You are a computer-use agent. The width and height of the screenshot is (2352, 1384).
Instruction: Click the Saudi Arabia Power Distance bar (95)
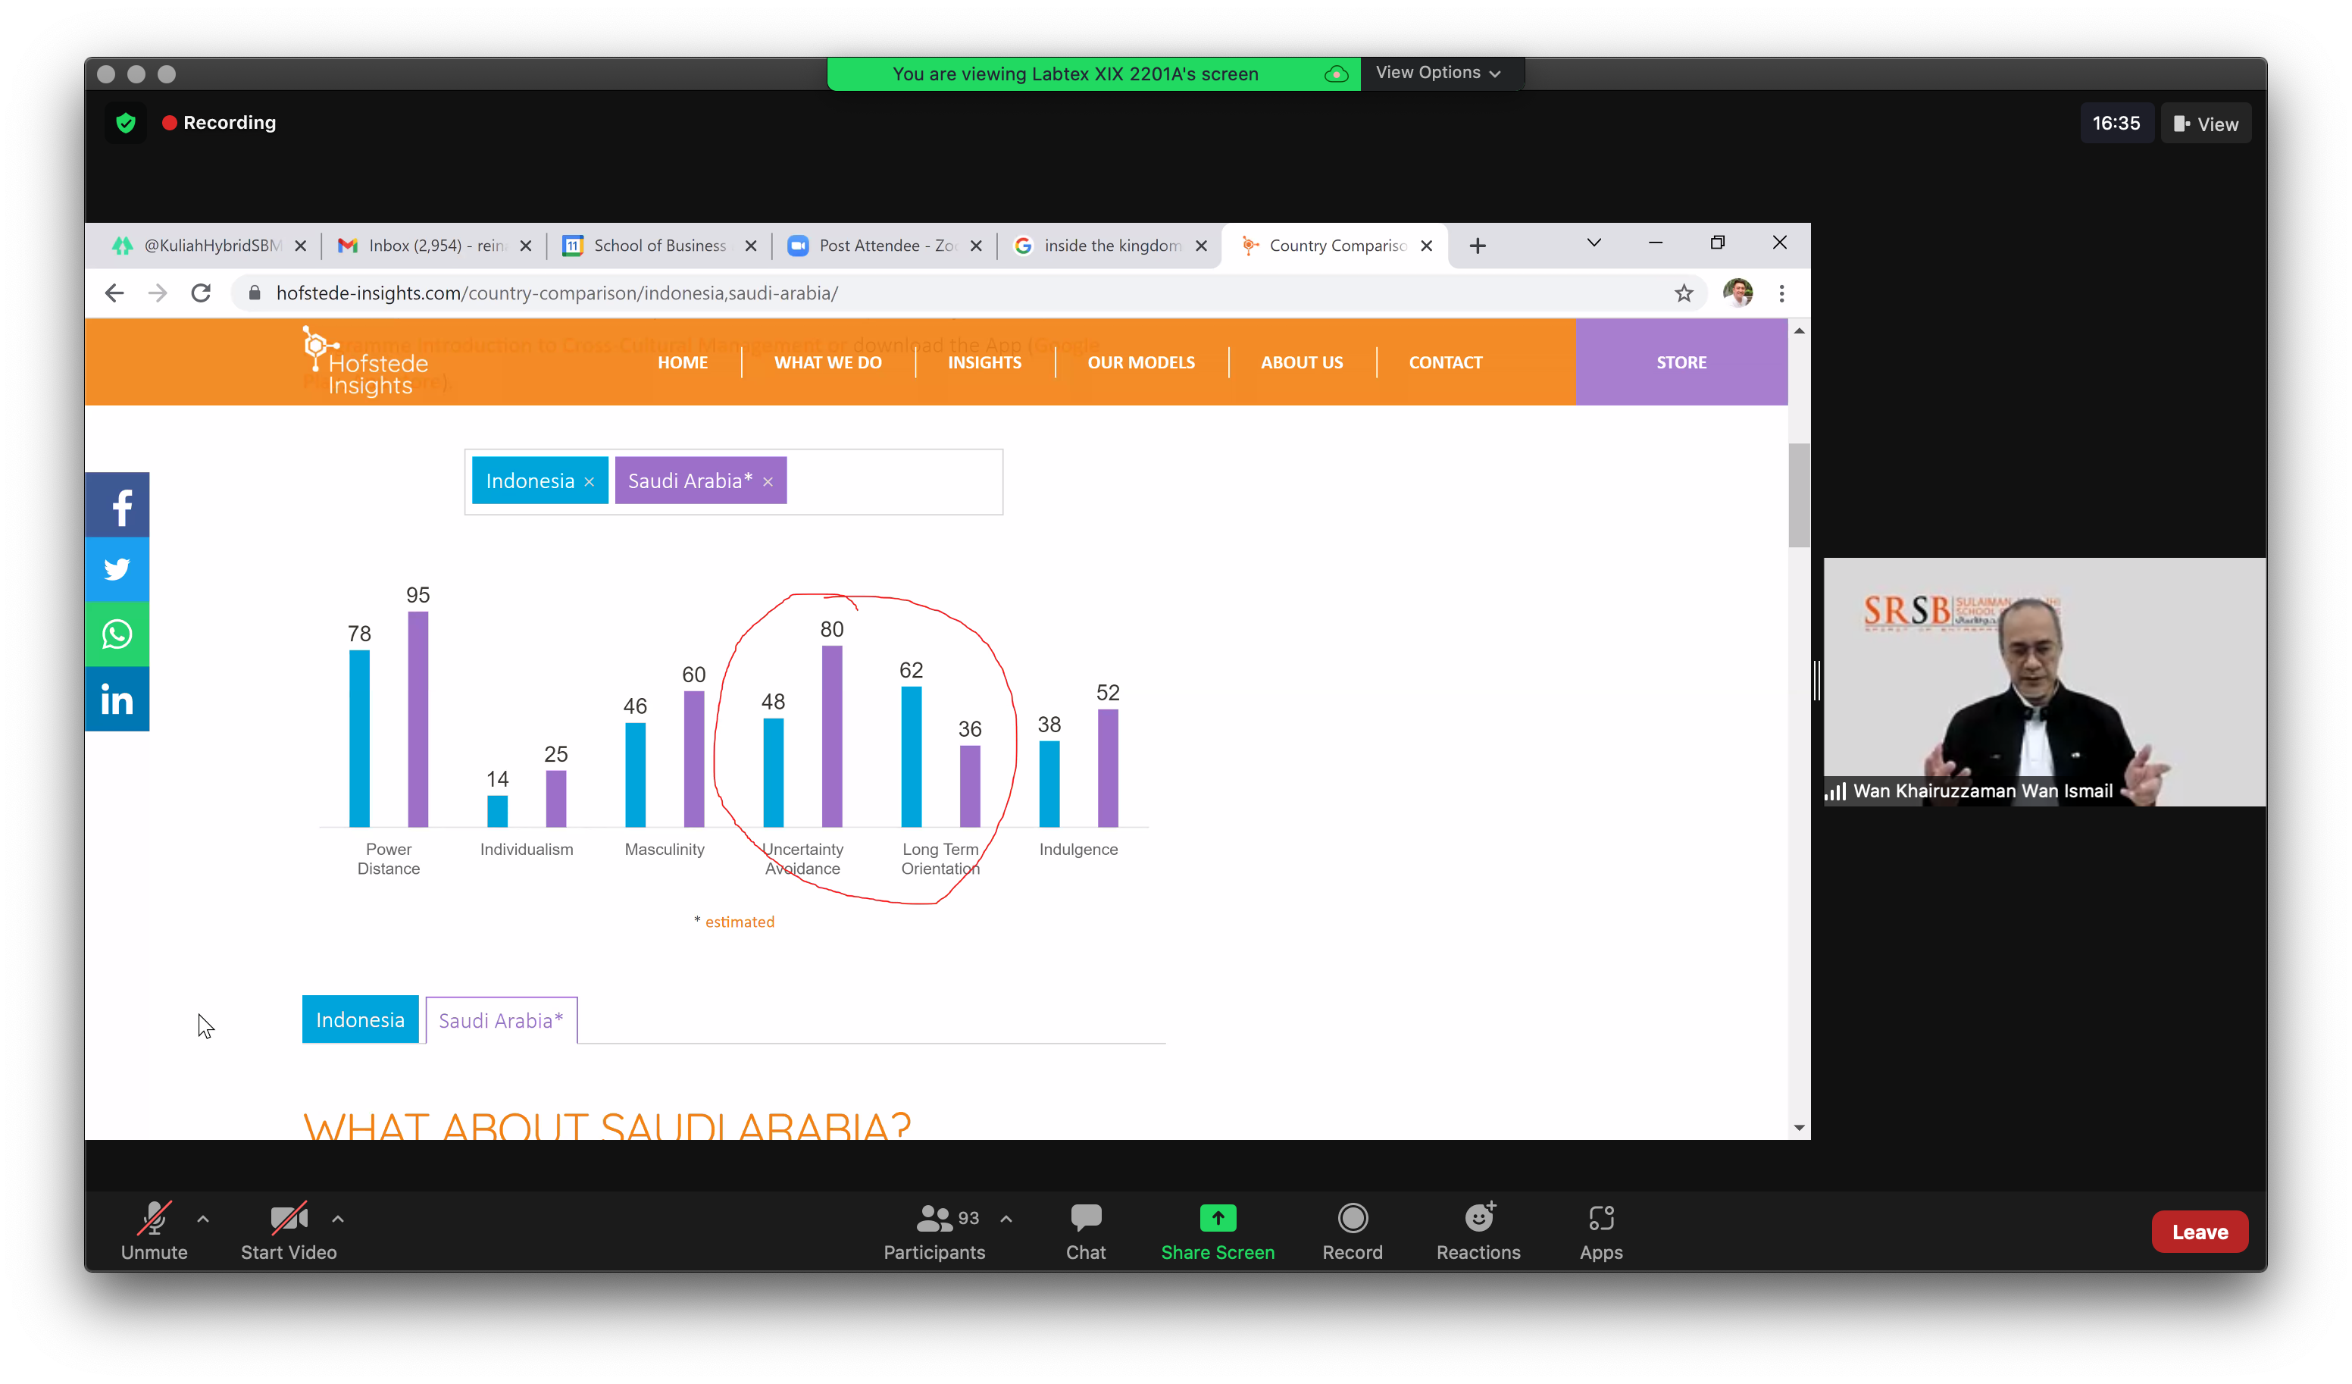(x=418, y=719)
